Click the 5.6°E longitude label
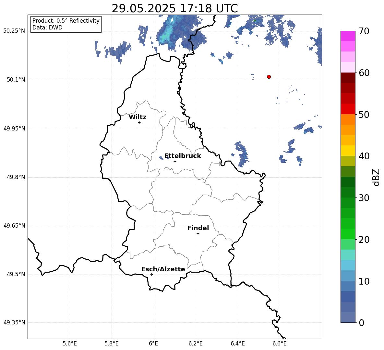The image size is (384, 350). [x=70, y=344]
